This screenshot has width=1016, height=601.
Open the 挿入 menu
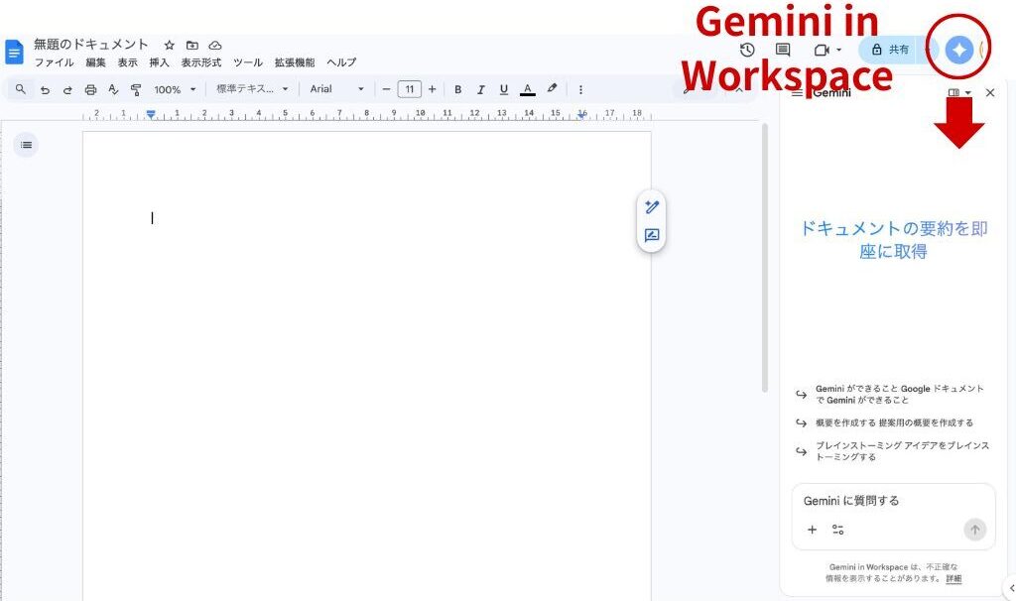(x=159, y=62)
